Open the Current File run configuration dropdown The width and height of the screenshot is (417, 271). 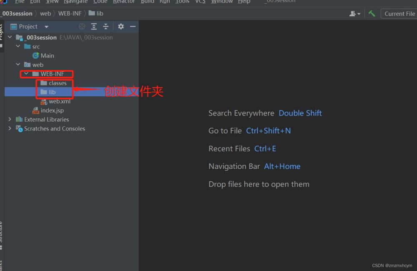(x=399, y=14)
